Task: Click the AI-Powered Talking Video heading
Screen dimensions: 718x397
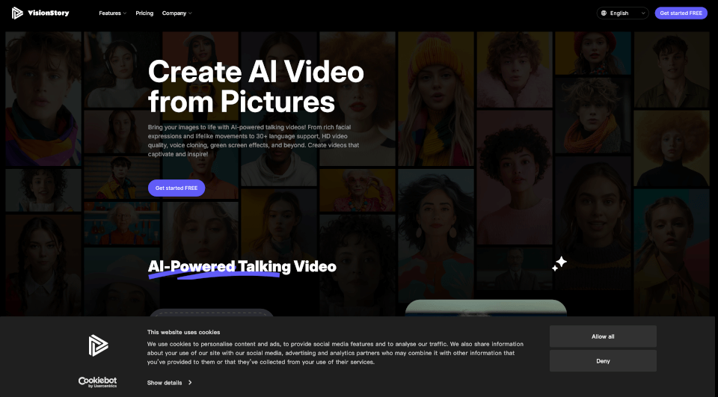Action: click(x=242, y=267)
